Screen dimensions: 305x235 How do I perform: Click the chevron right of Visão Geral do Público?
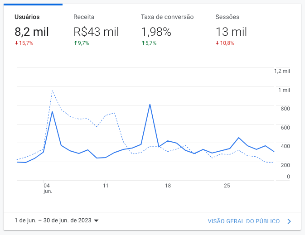[x=290, y=221]
